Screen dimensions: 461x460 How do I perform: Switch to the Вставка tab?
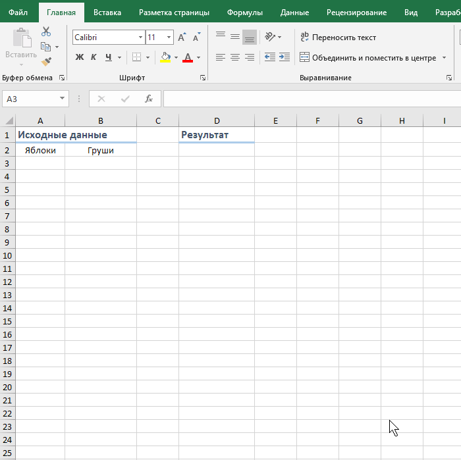[x=107, y=13]
